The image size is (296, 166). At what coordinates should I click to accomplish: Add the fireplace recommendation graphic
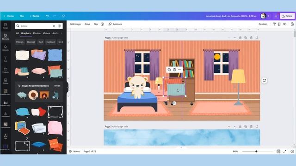click(x=44, y=95)
